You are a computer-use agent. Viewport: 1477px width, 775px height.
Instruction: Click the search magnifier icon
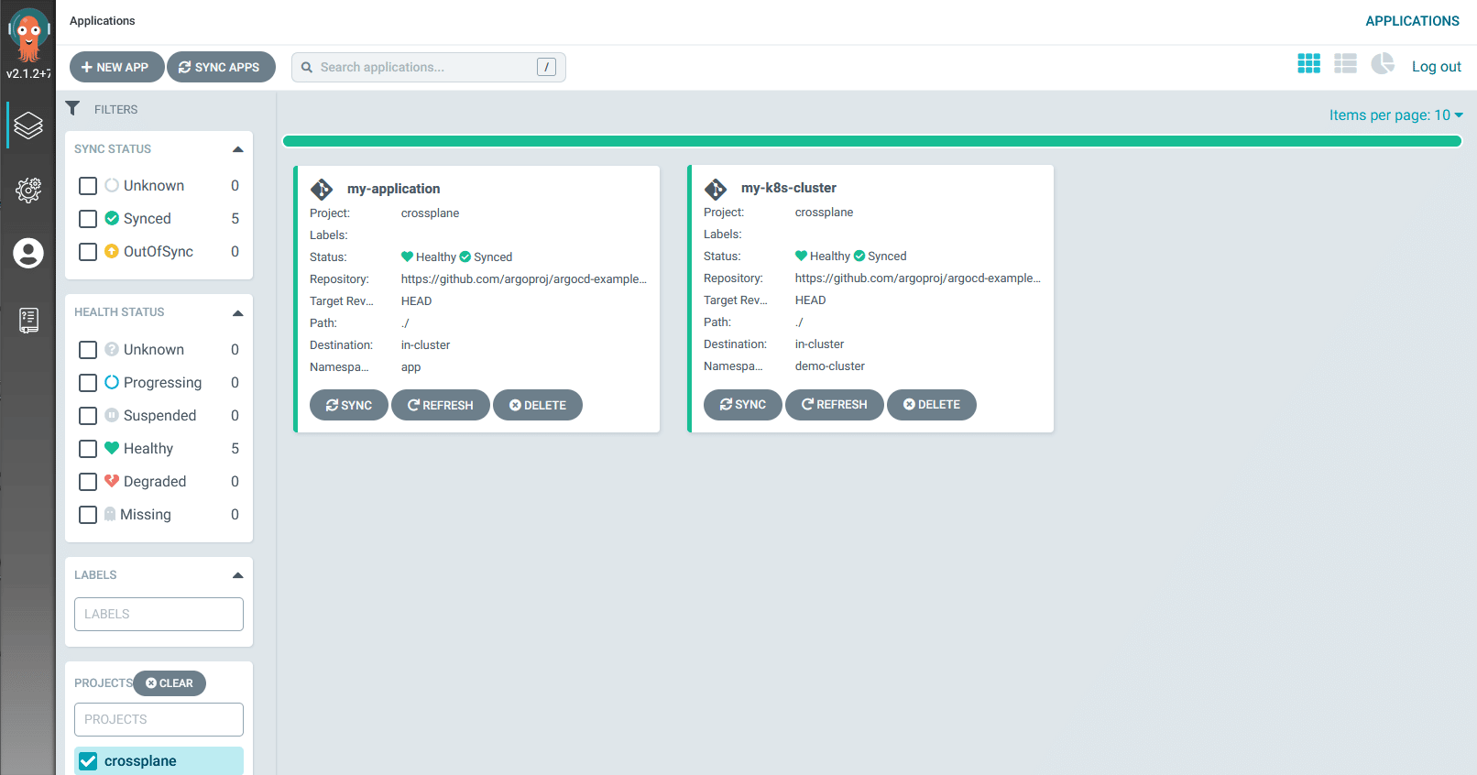(x=307, y=67)
